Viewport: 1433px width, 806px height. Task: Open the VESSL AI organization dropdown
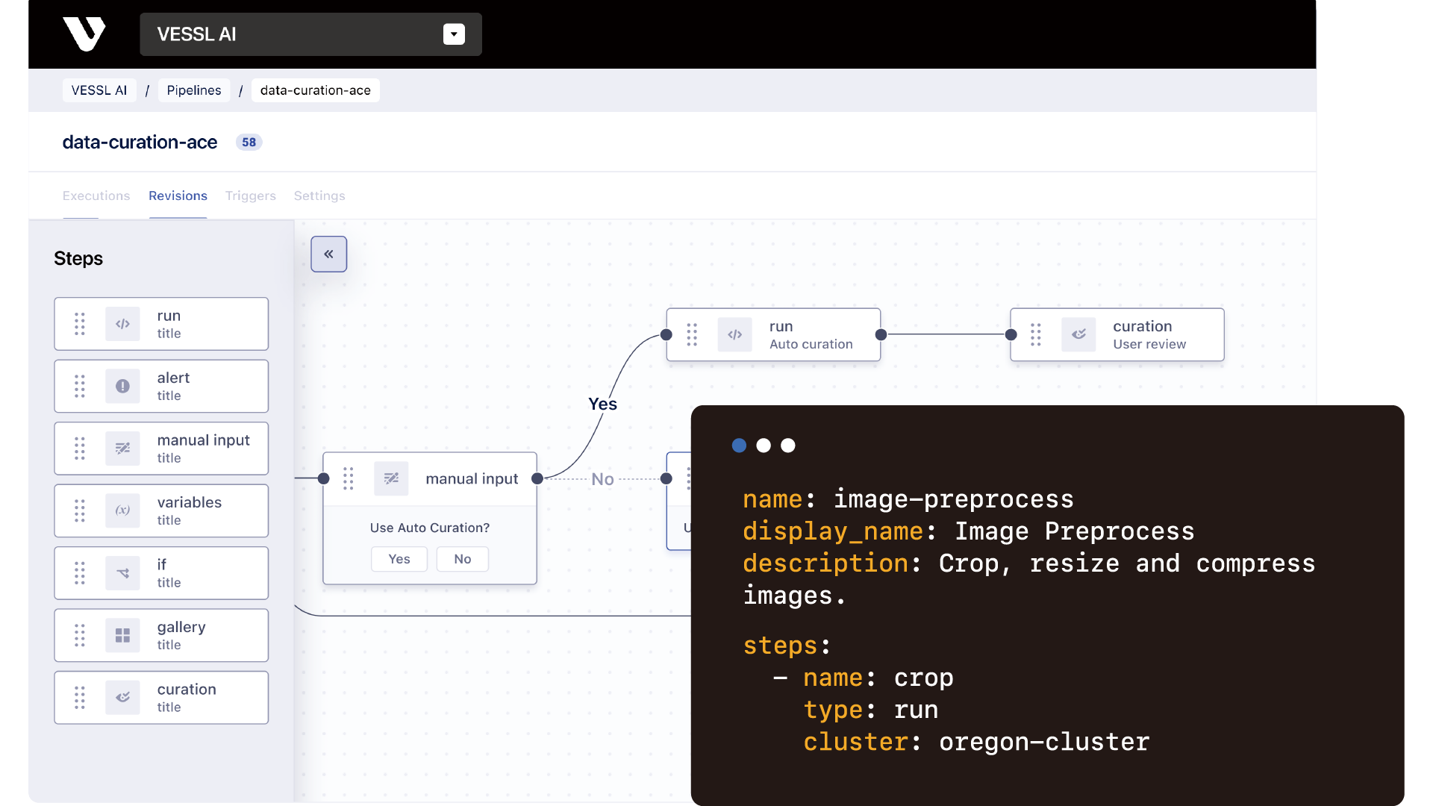tap(310, 34)
